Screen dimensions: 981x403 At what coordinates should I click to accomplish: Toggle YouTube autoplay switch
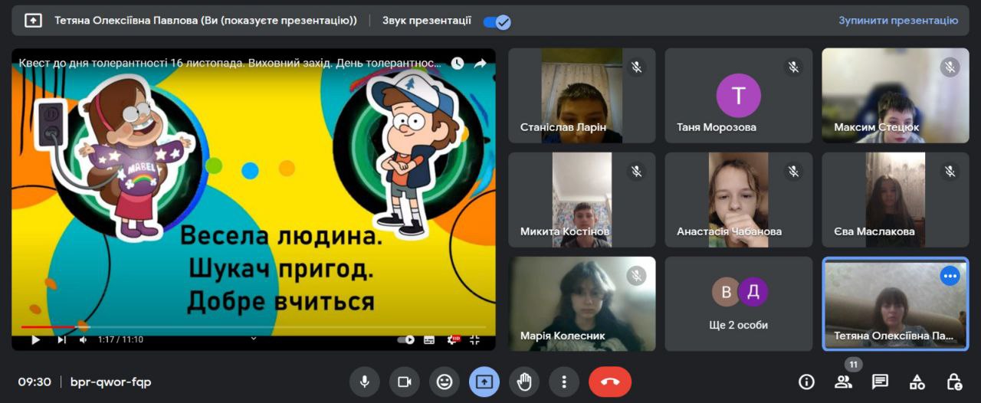tap(406, 339)
